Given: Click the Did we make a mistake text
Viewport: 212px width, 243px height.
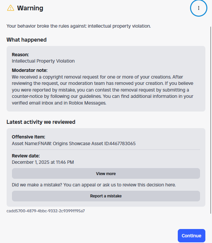Looking at the screenshot, I should point(94,185).
